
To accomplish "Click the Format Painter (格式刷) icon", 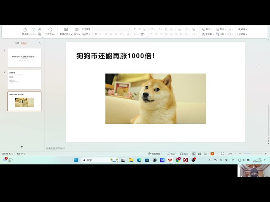I will pyautogui.click(x=25, y=29).
